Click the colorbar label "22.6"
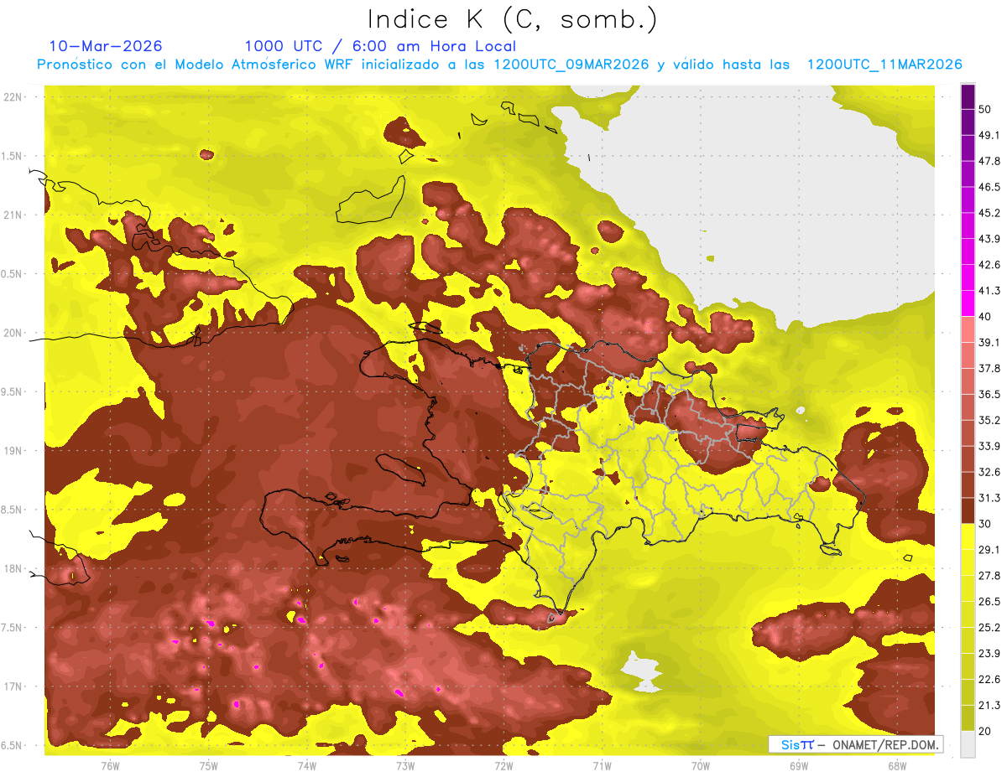This screenshot has width=1007, height=777. tap(990, 679)
